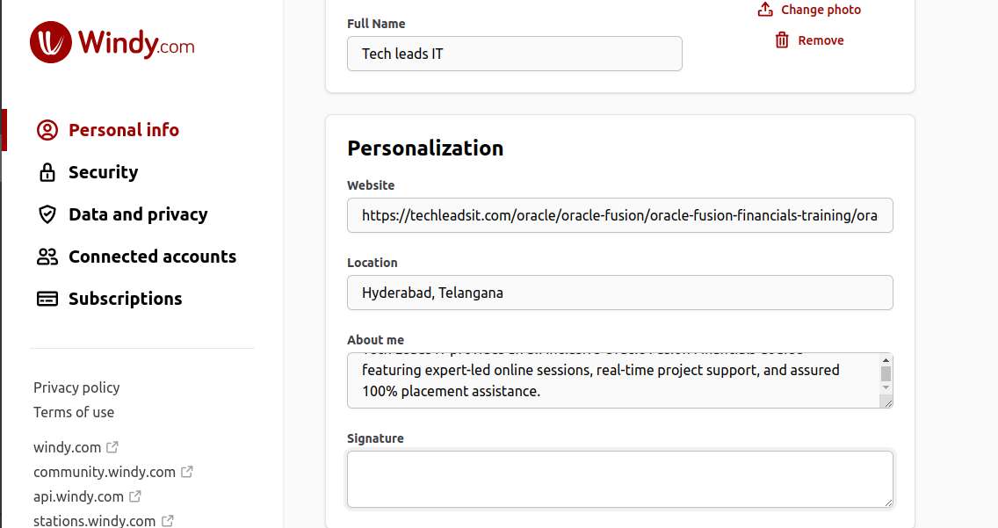Image resolution: width=998 pixels, height=528 pixels.
Task: Open the Security section
Action: pos(103,172)
